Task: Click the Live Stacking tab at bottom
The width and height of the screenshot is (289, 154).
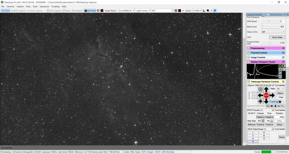Action: [7, 148]
